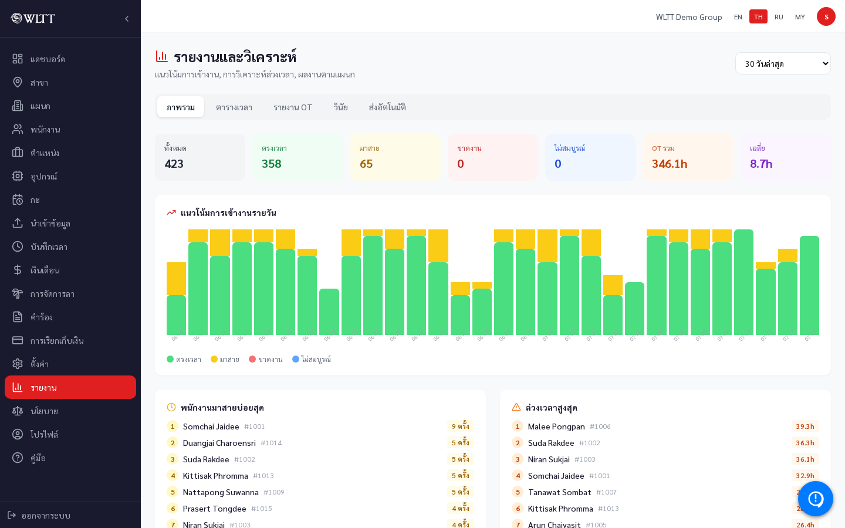
Task: Click the ออกจากระบบ logout icon
Action: click(x=12, y=515)
